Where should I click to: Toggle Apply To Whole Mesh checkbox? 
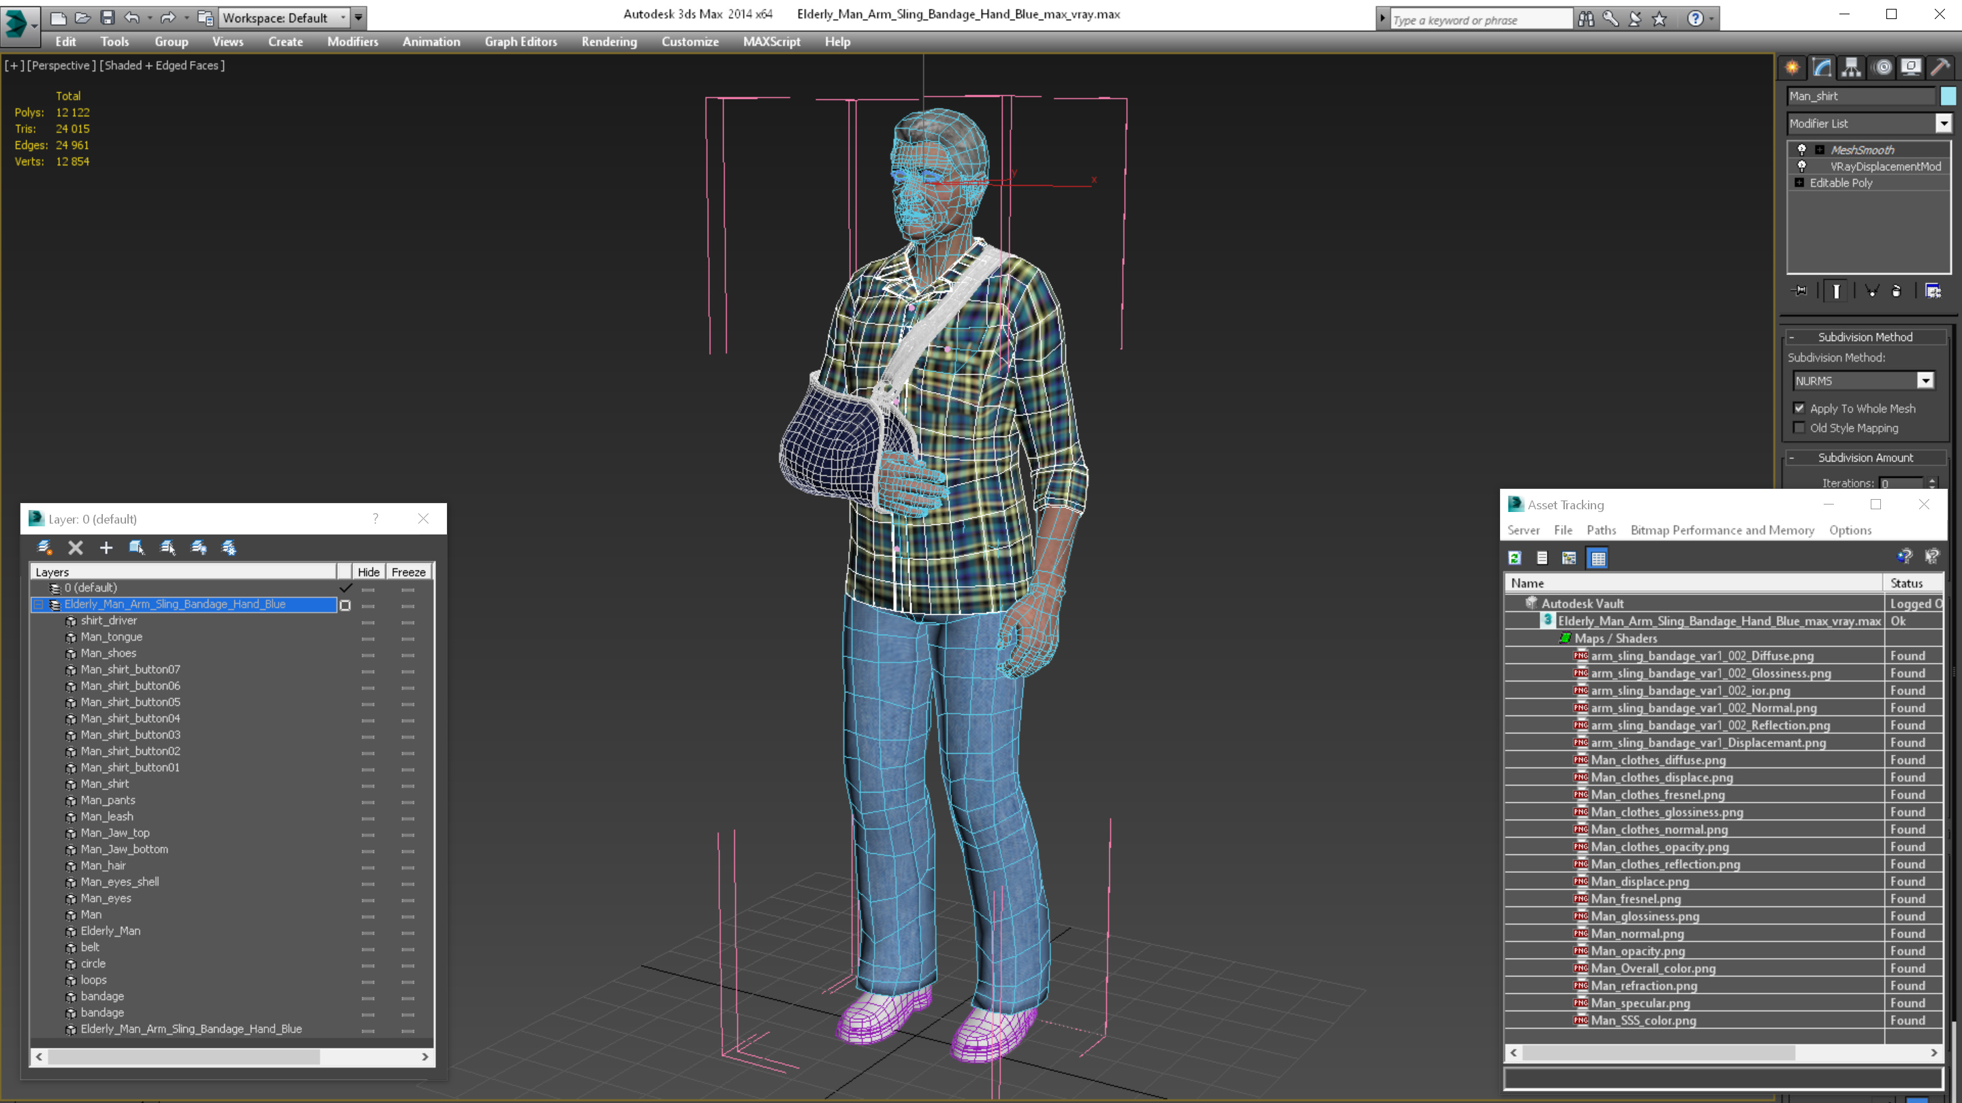(x=1799, y=408)
